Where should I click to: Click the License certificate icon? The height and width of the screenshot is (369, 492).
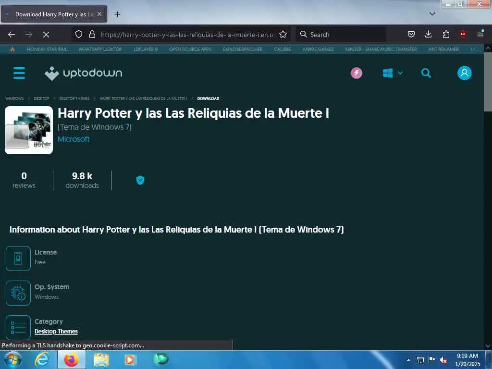click(18, 258)
